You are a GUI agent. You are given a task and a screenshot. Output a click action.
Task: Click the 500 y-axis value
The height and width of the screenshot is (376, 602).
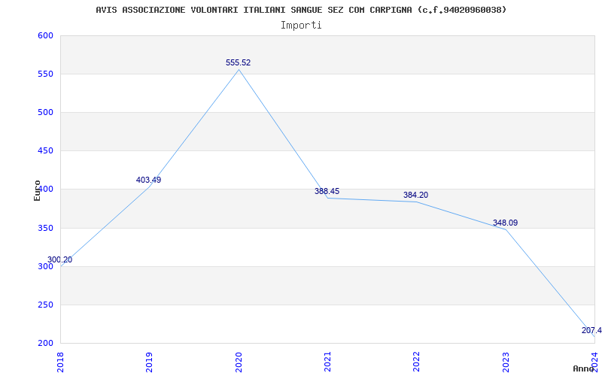point(45,112)
